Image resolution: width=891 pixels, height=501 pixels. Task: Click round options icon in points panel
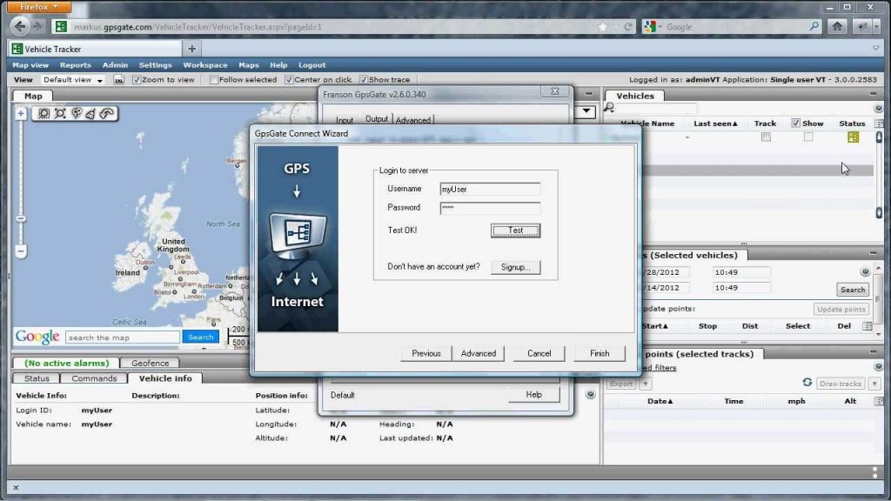[x=878, y=367]
